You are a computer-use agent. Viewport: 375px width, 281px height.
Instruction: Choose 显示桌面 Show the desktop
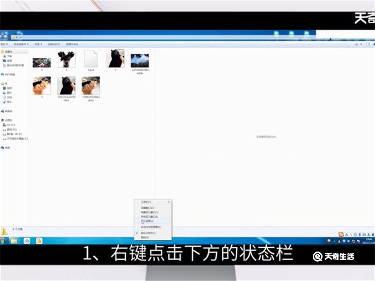153,221
